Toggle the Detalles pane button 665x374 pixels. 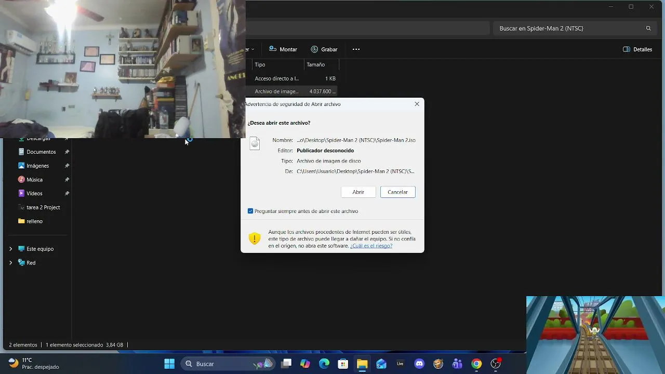click(637, 49)
